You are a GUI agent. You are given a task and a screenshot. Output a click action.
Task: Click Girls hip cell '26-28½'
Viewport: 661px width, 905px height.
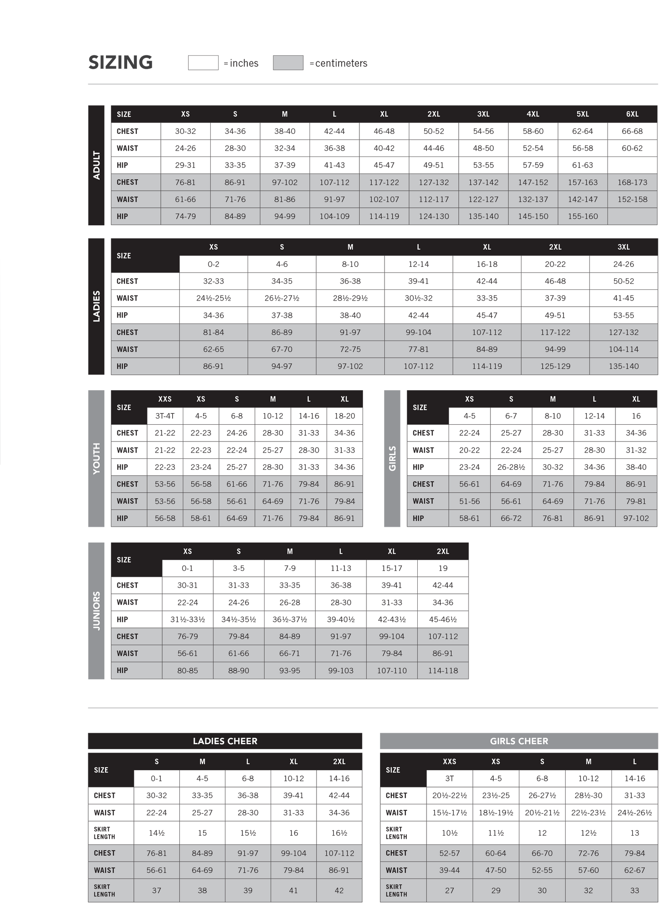(x=511, y=467)
